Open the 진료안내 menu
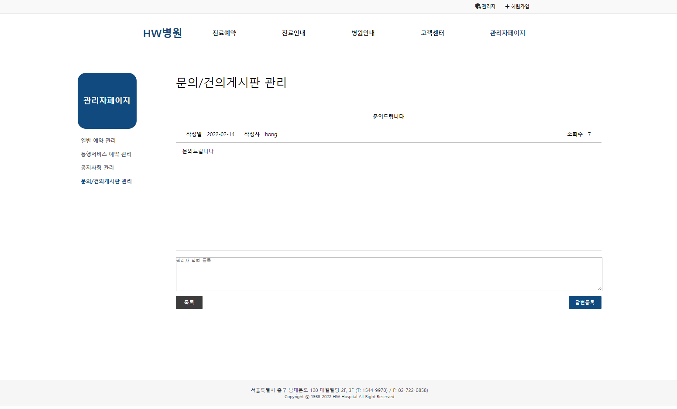 tap(293, 33)
